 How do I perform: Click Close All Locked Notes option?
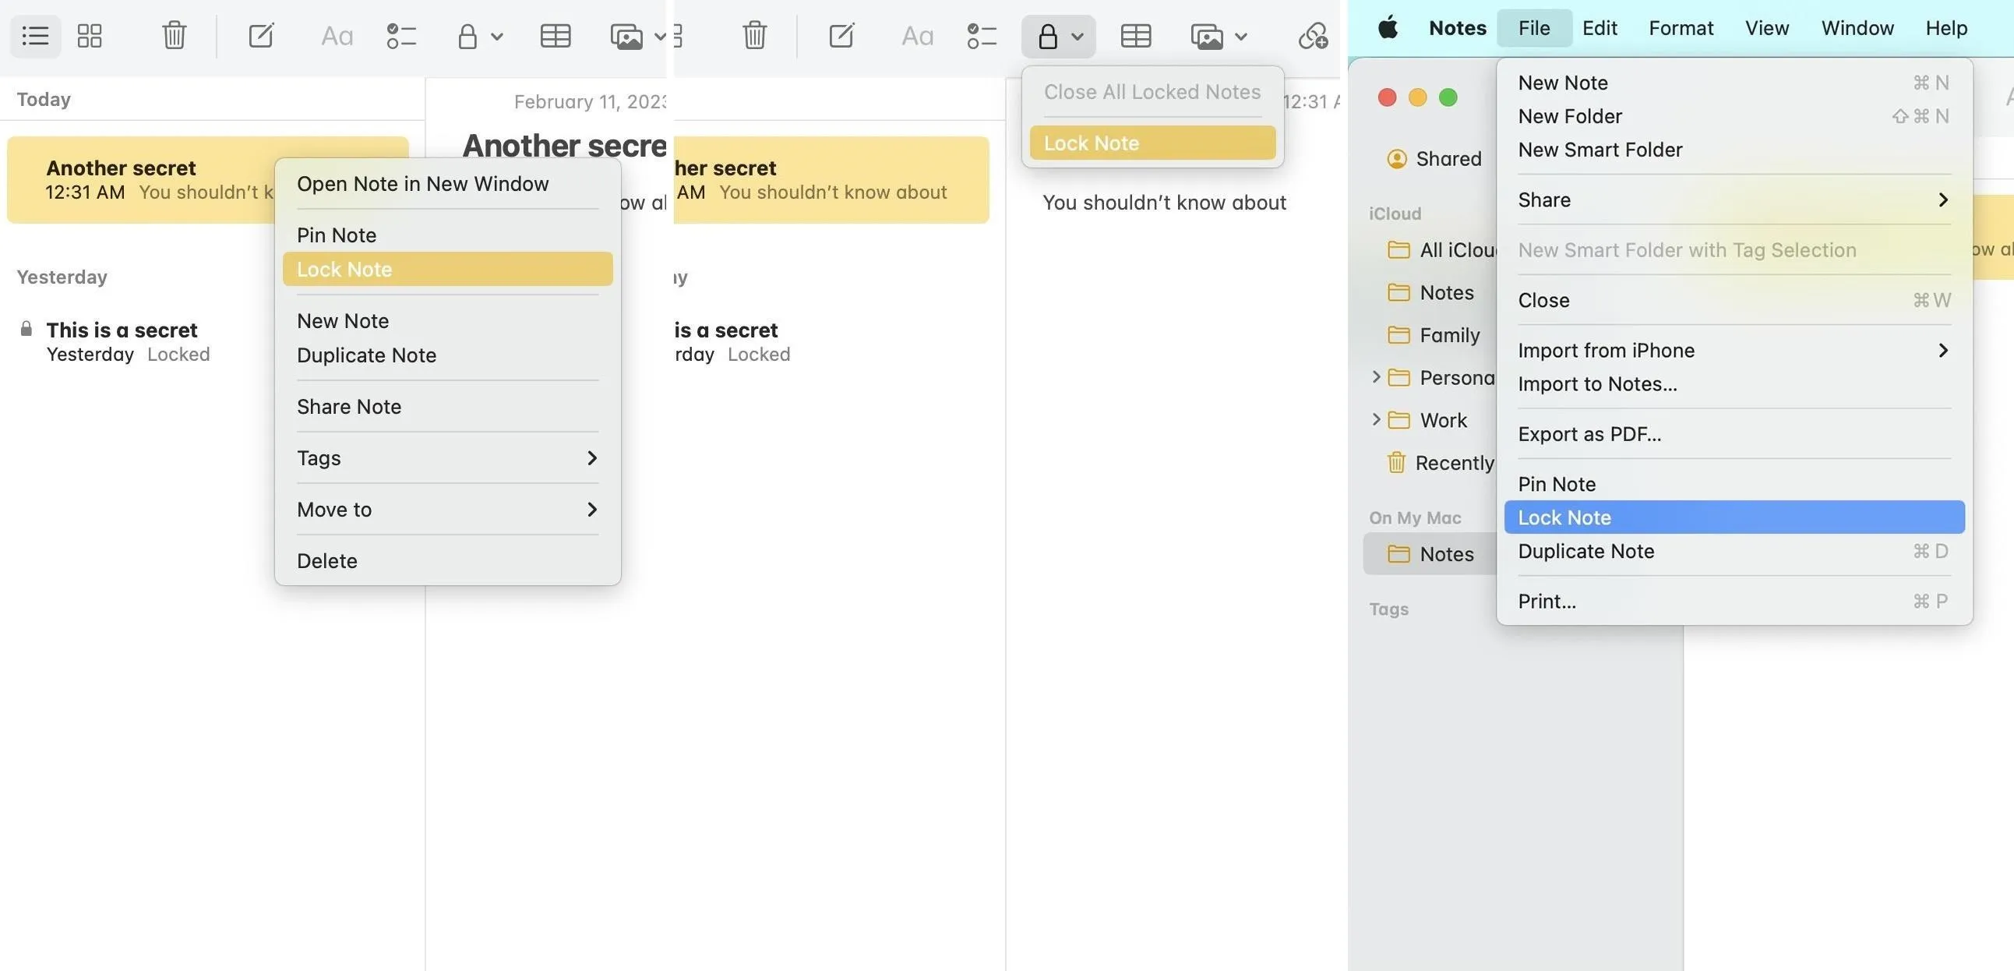click(x=1152, y=91)
